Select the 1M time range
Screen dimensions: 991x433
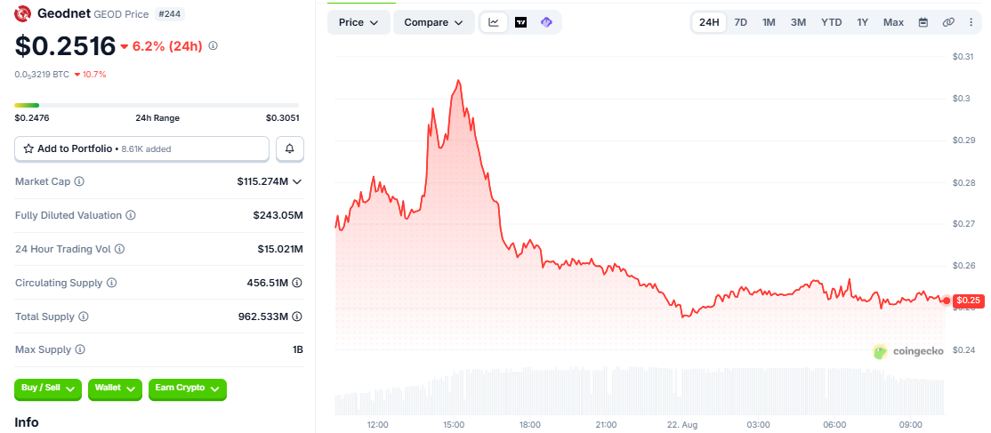coord(769,22)
